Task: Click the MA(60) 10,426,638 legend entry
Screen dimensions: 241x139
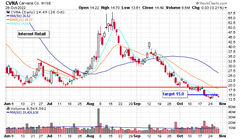Action: coord(22,113)
